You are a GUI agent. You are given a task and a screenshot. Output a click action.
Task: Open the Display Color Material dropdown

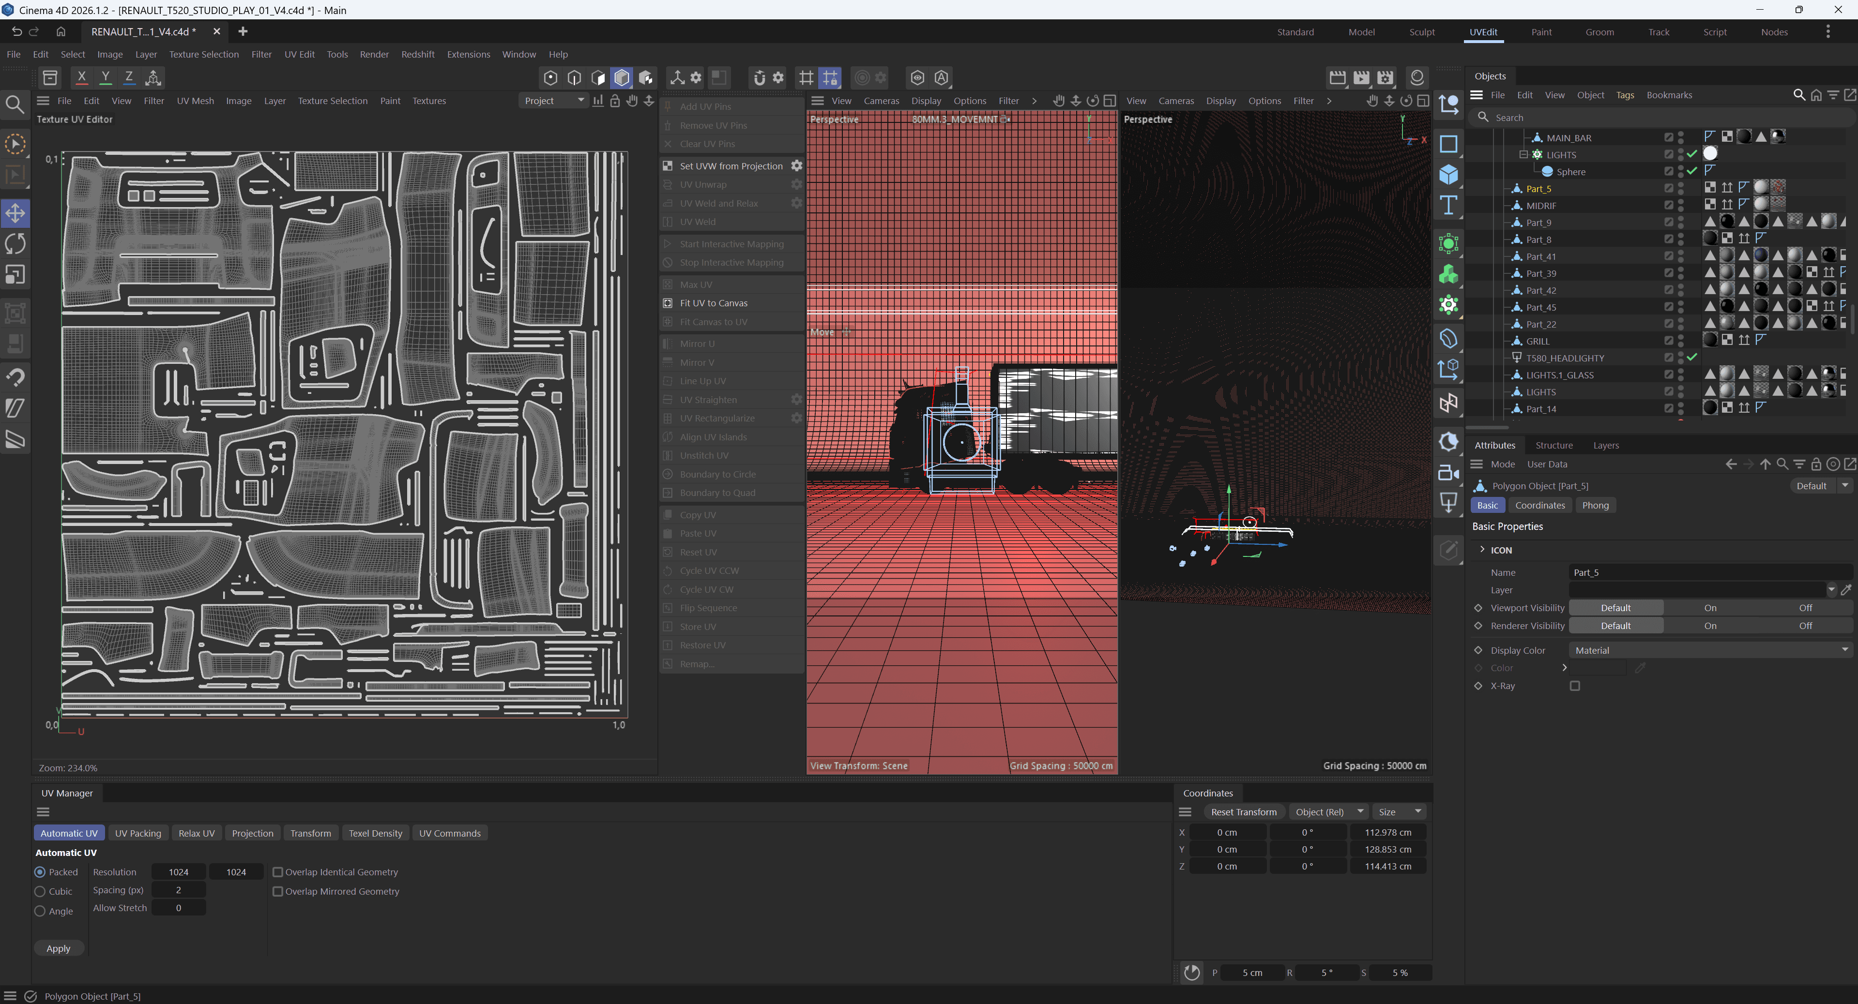click(1709, 650)
